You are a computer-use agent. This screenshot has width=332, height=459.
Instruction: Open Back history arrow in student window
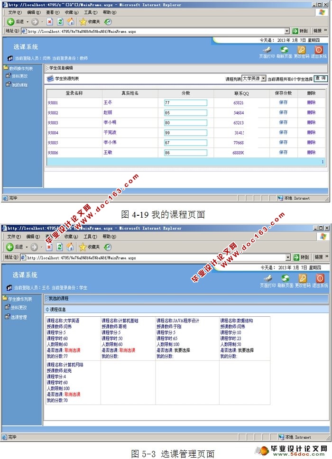pyautogui.click(x=27, y=248)
